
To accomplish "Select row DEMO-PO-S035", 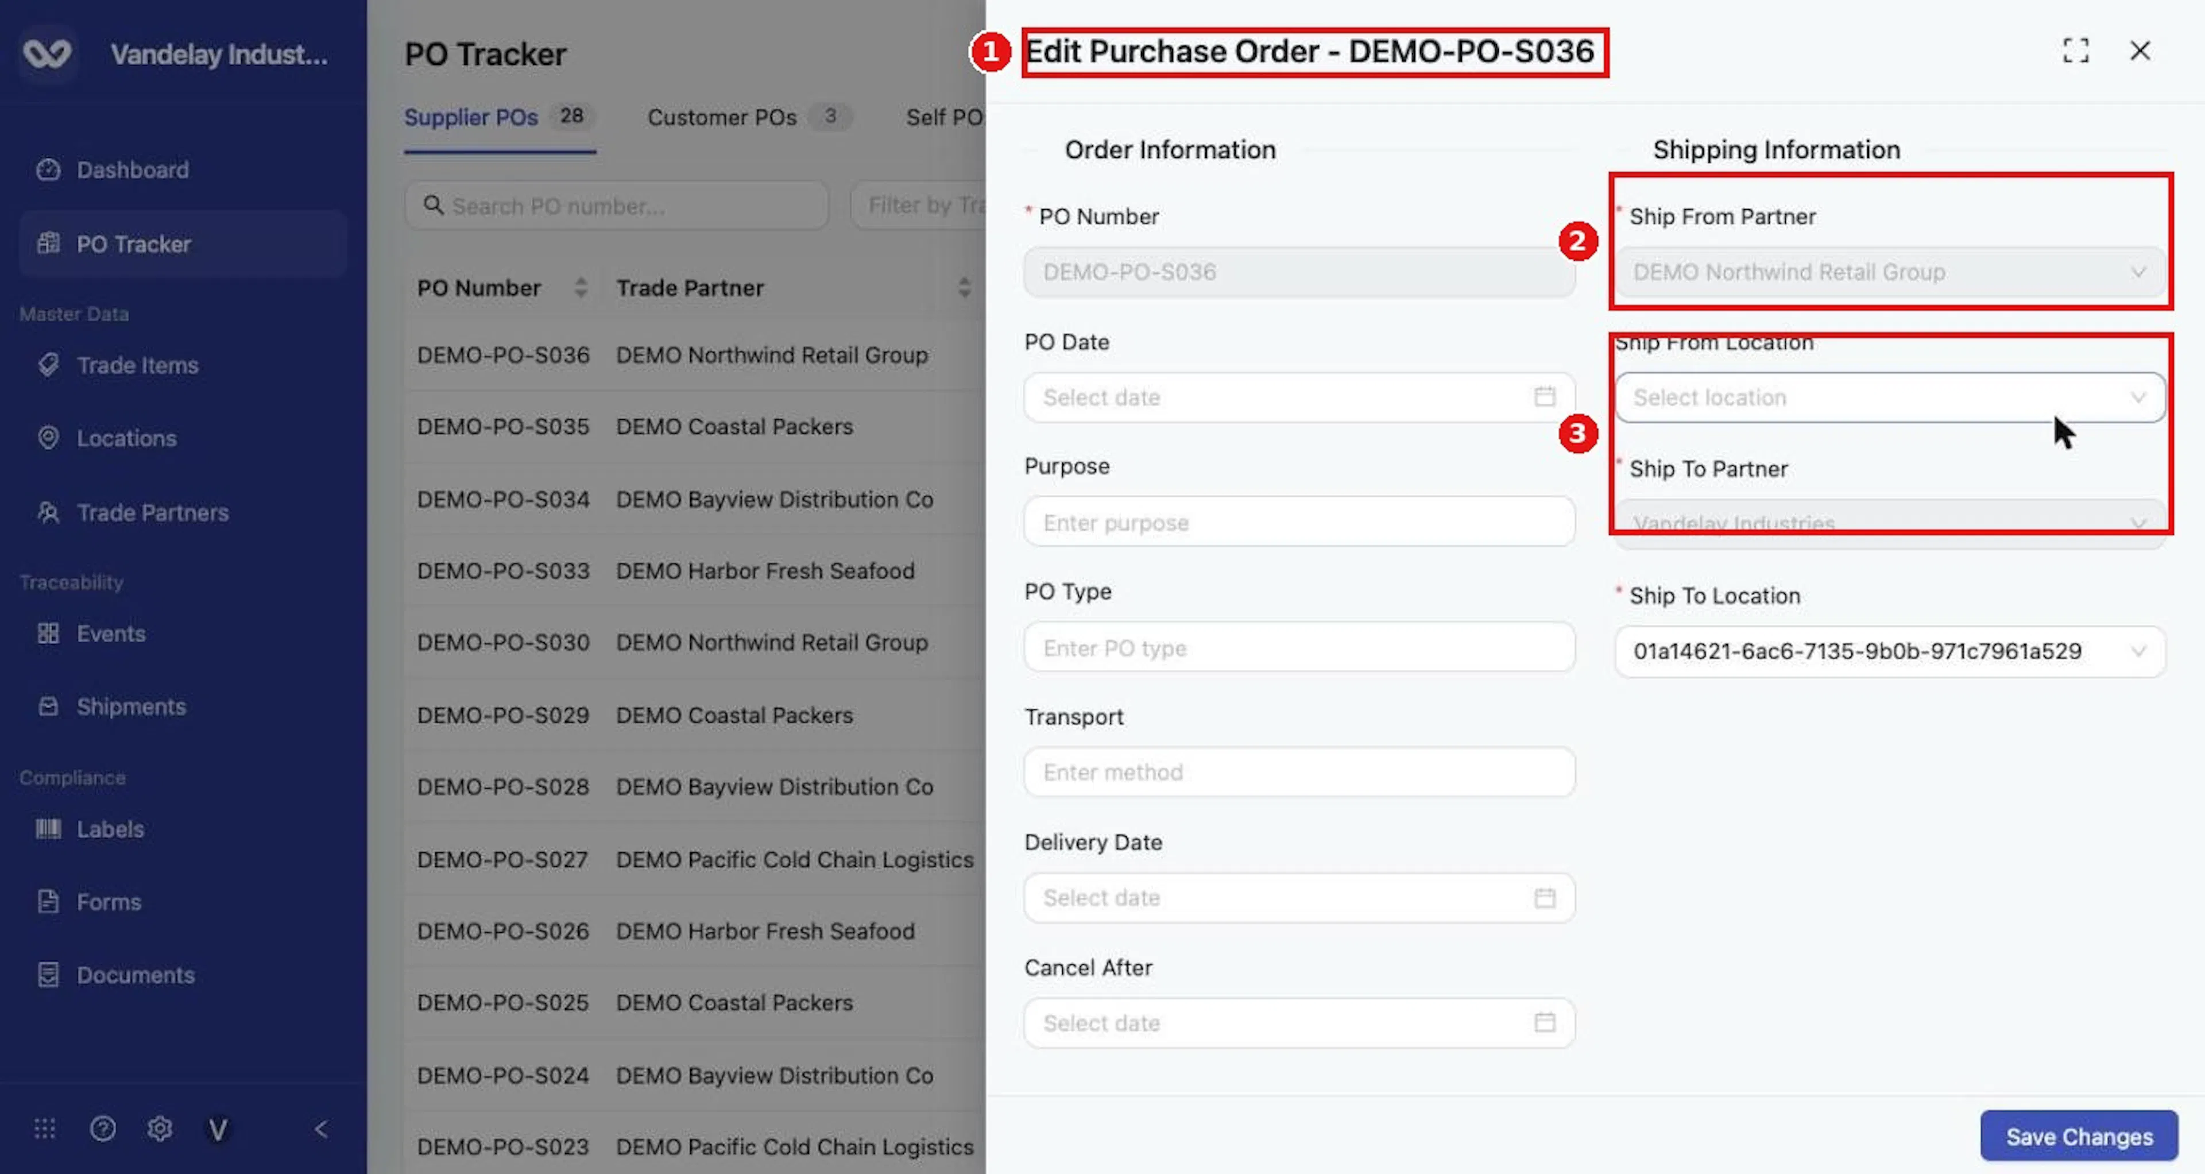I will pos(694,426).
